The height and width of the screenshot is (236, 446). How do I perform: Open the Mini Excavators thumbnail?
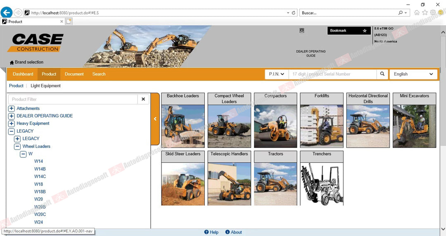click(415, 120)
